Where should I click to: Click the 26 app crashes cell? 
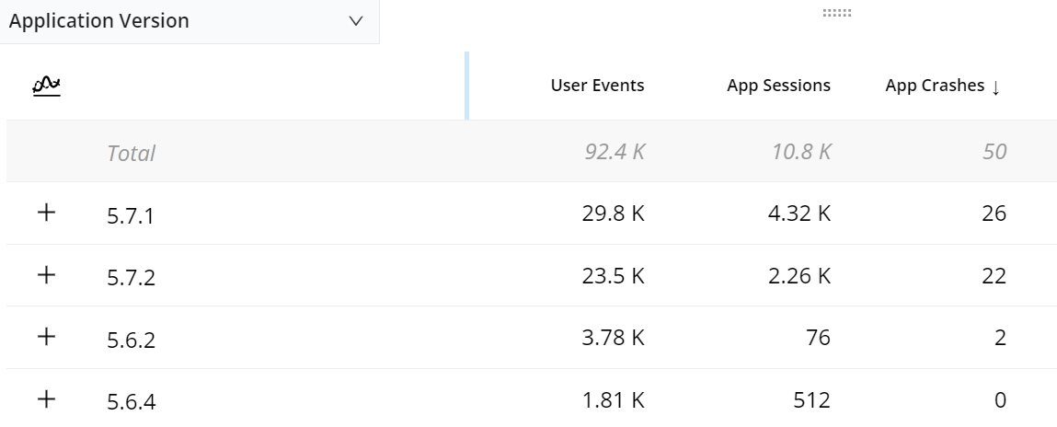coord(994,214)
